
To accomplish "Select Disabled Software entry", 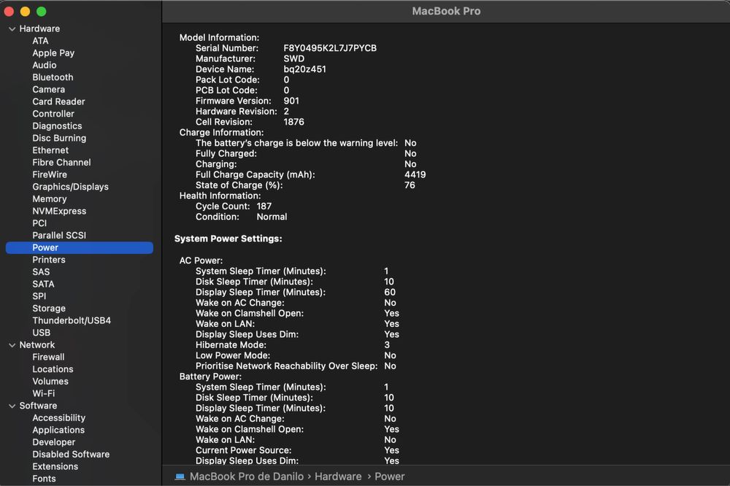I will pyautogui.click(x=71, y=455).
